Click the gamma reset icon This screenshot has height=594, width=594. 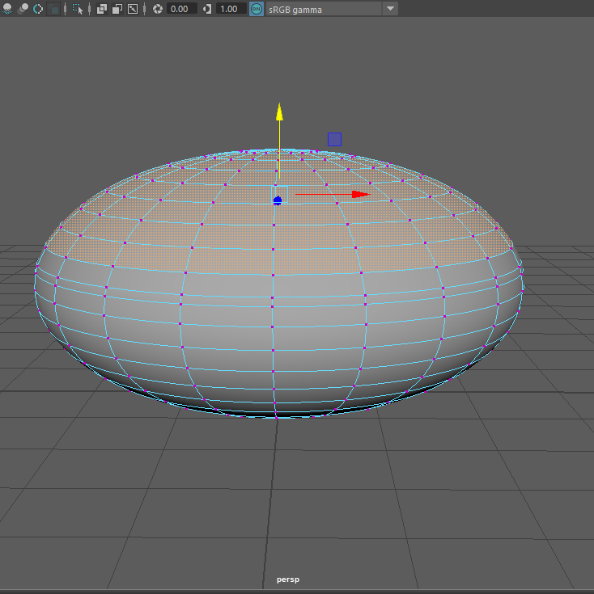(207, 9)
